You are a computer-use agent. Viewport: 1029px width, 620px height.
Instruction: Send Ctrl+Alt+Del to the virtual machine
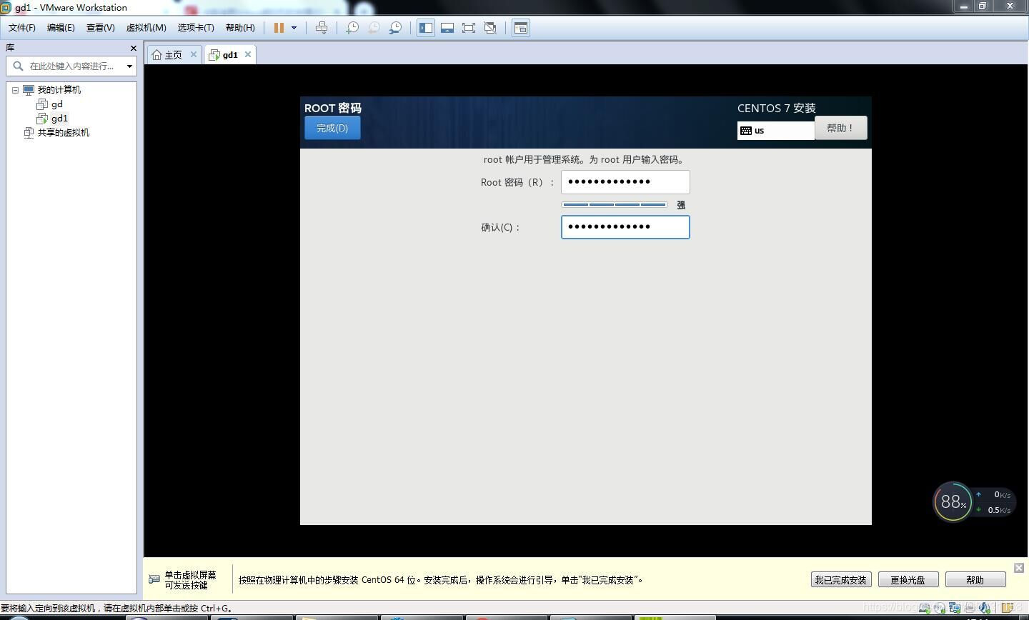pos(322,28)
